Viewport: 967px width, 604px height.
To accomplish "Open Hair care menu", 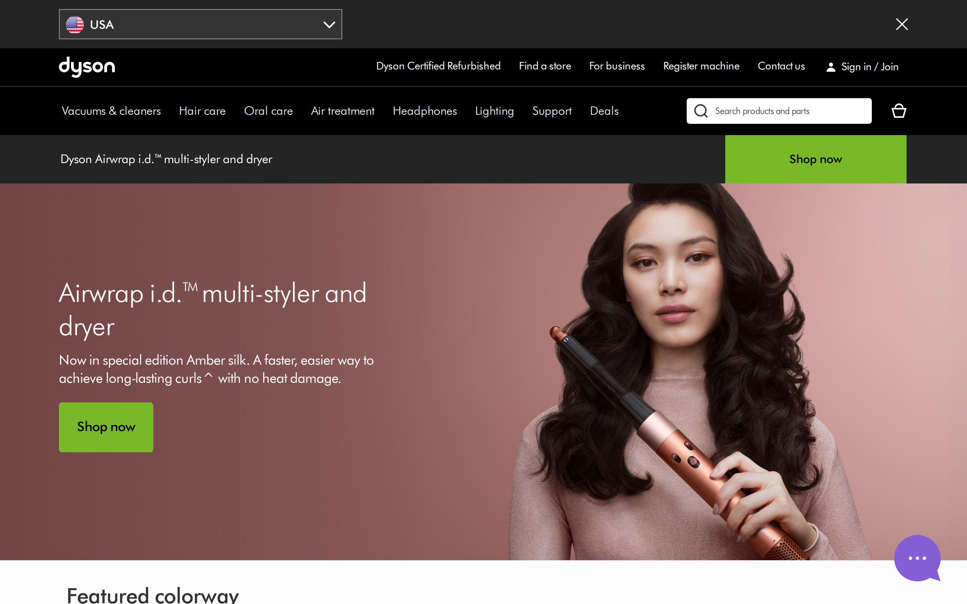I will tap(202, 111).
